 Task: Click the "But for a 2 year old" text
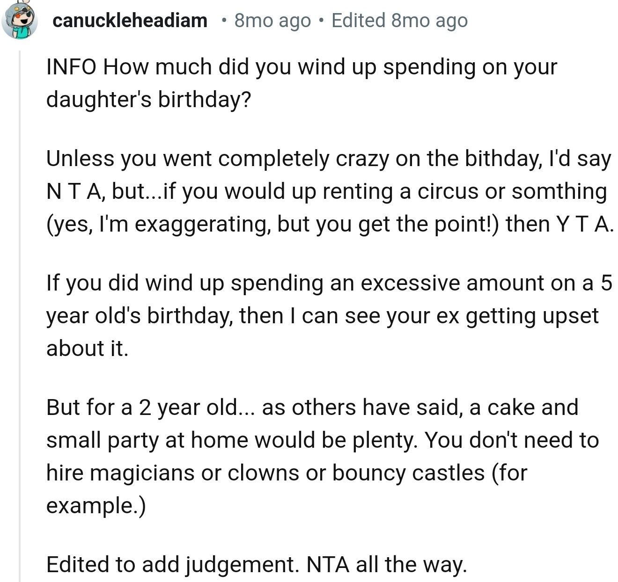pyautogui.click(x=142, y=407)
